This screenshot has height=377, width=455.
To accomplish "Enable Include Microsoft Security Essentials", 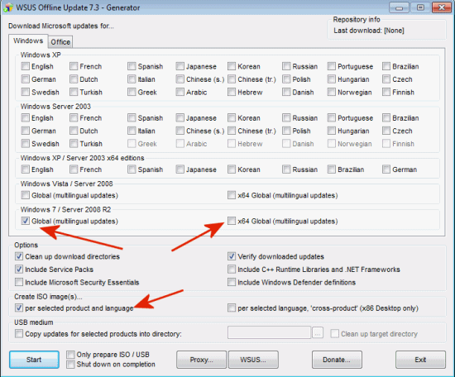I will [x=19, y=282].
